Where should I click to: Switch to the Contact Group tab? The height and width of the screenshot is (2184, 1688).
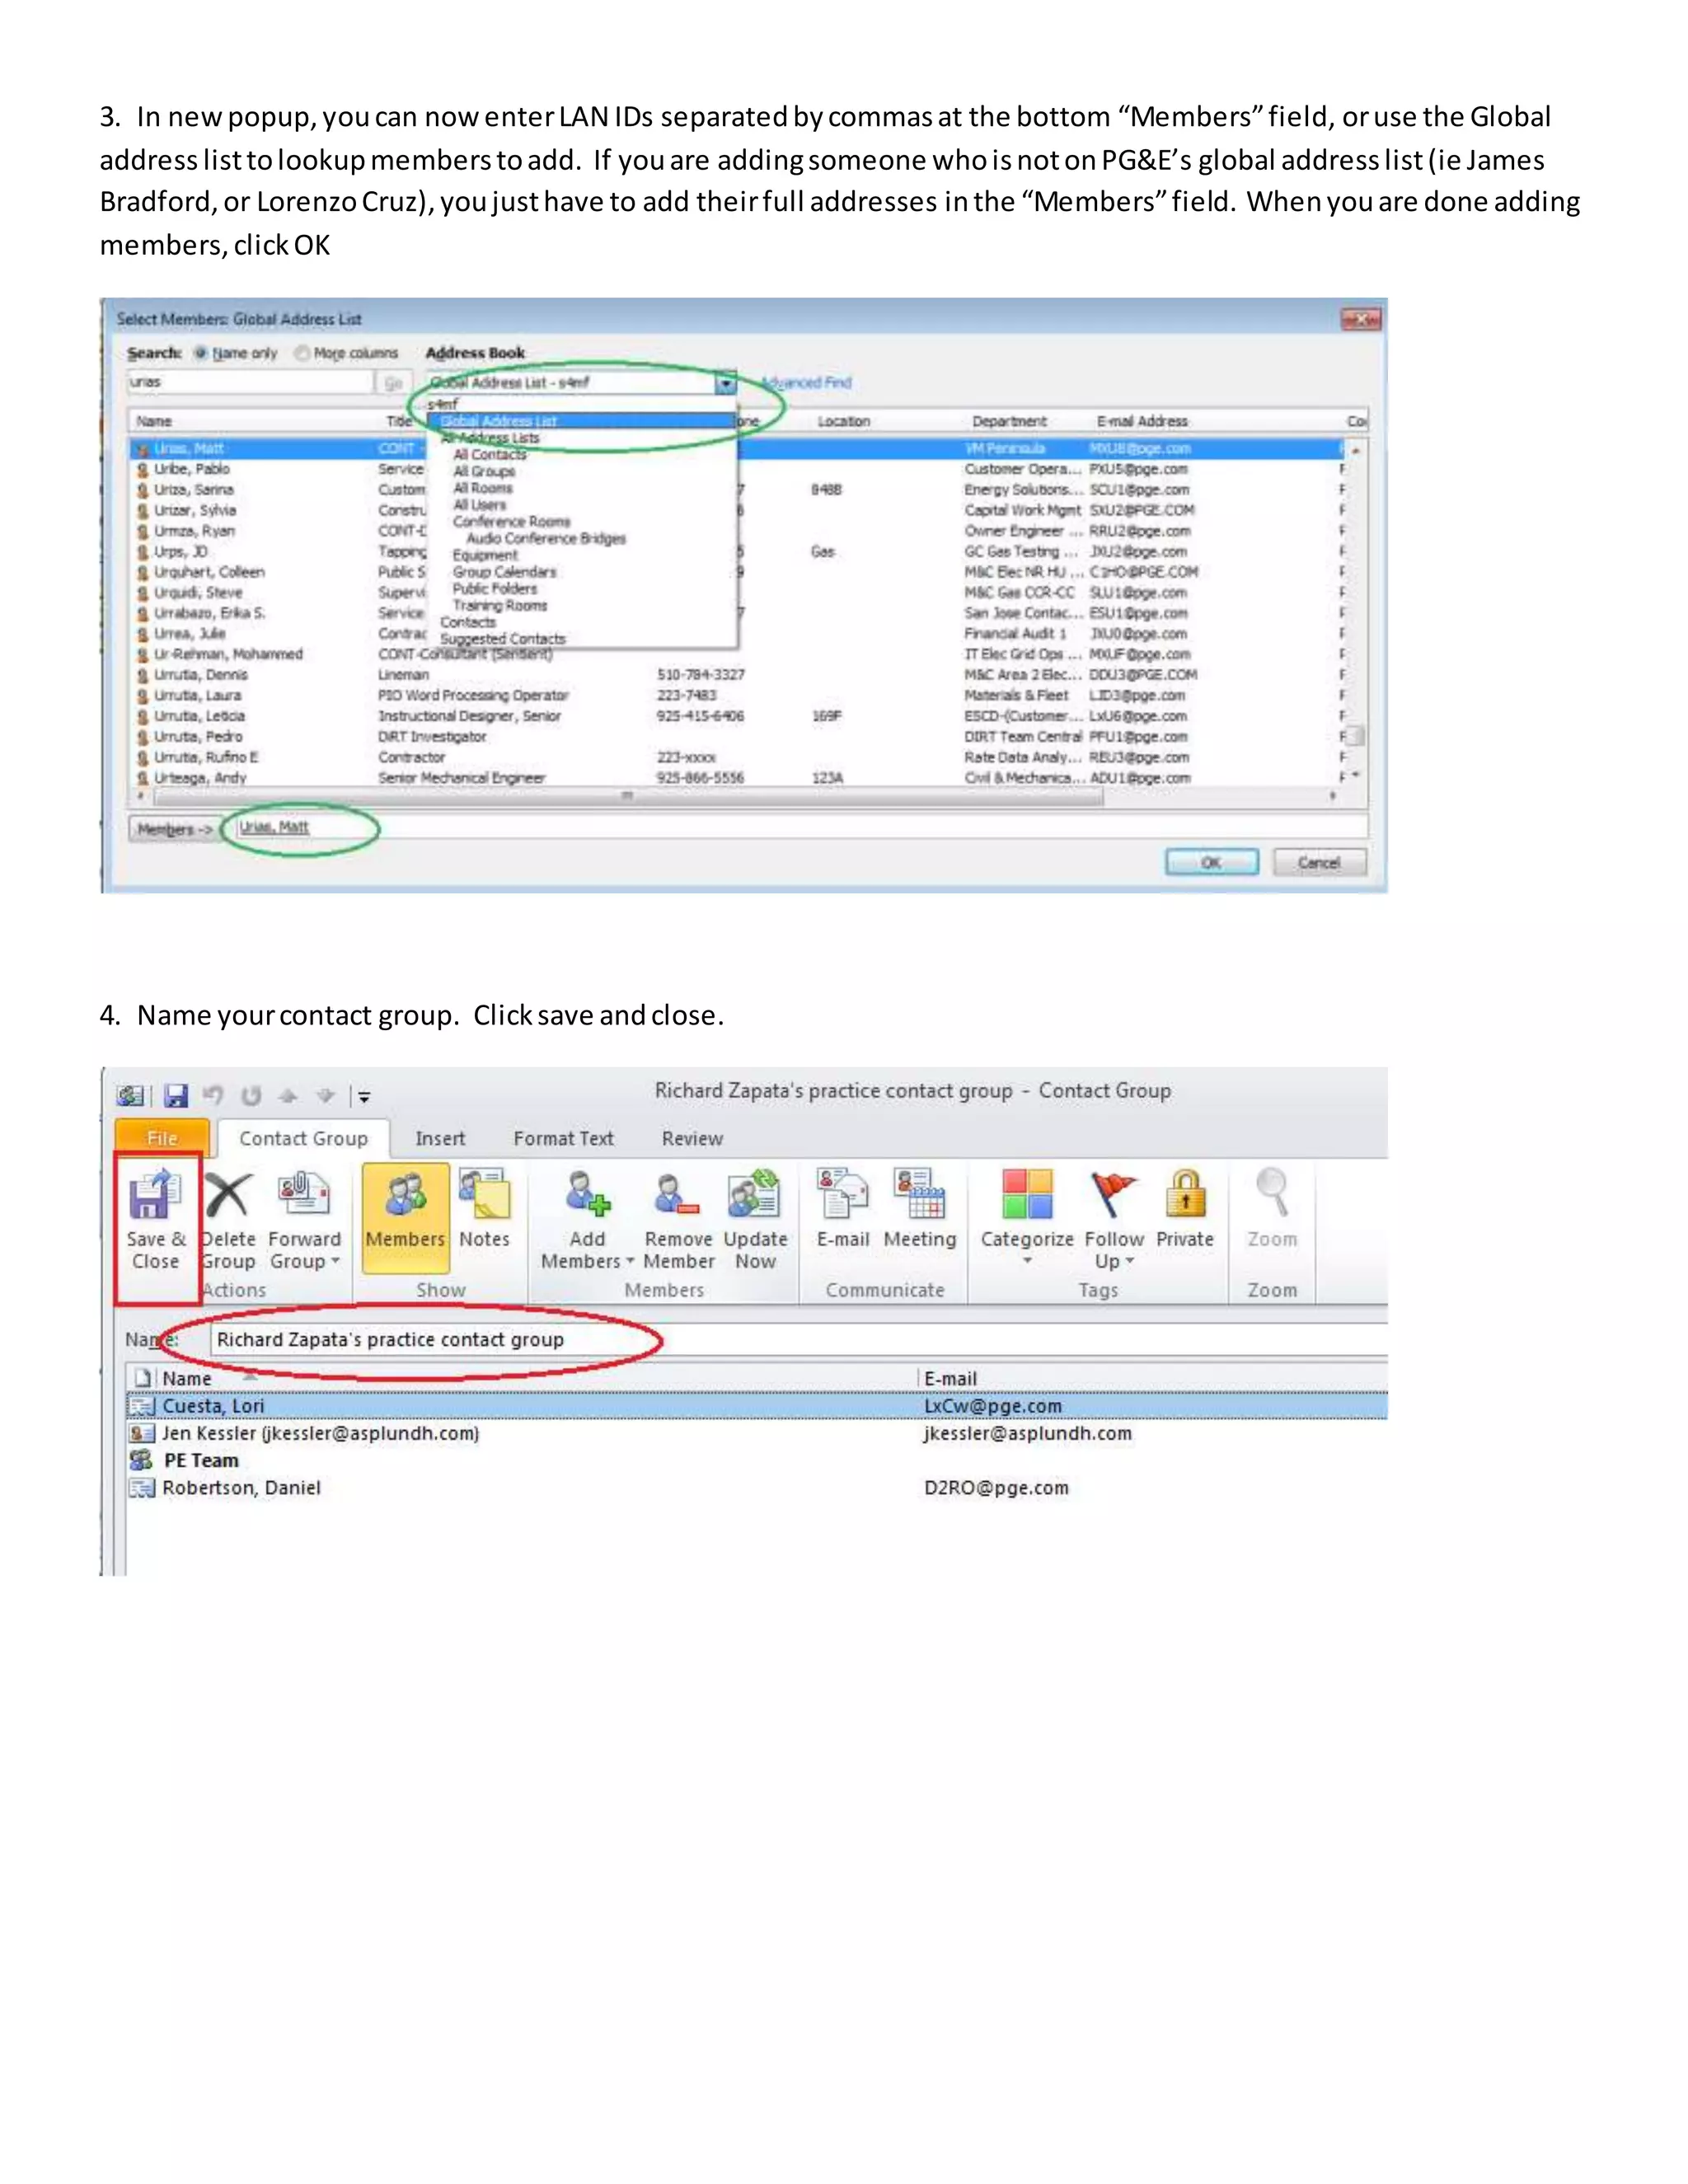point(303,1138)
